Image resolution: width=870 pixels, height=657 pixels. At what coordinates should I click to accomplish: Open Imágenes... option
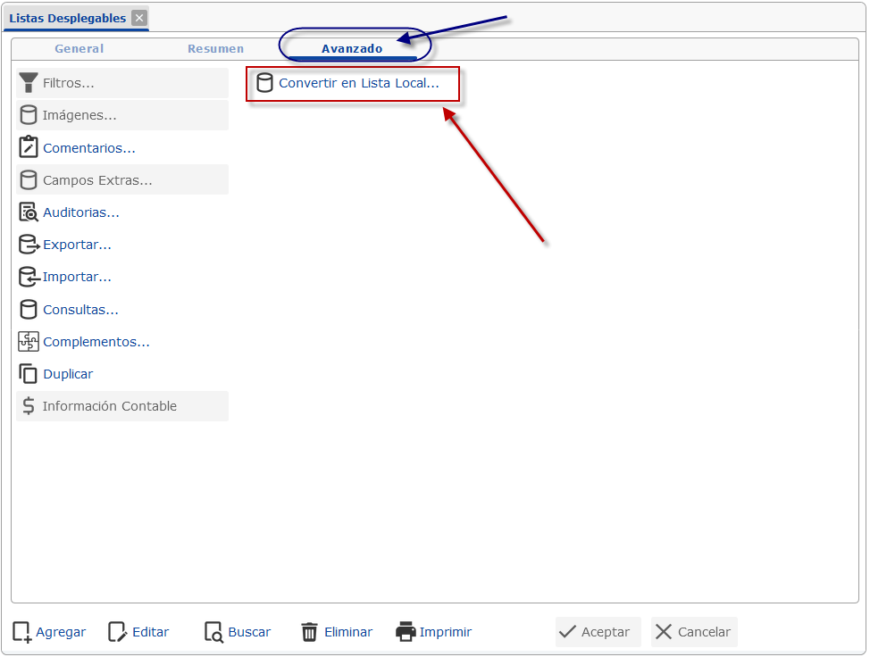pos(122,115)
